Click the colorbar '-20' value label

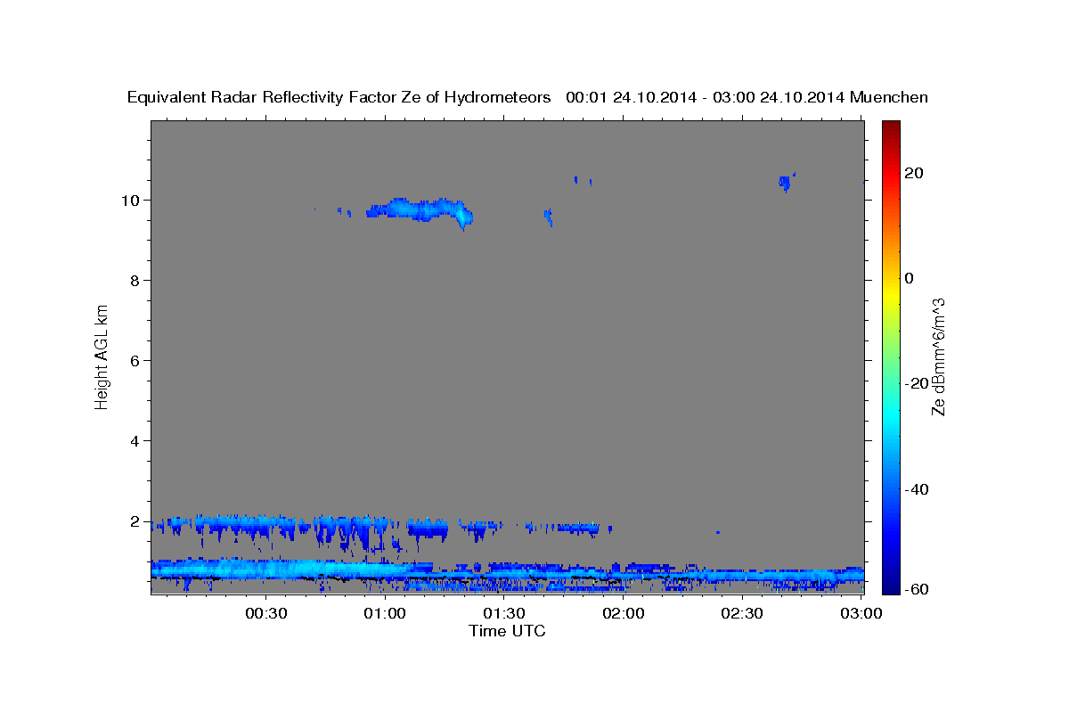[x=916, y=383]
